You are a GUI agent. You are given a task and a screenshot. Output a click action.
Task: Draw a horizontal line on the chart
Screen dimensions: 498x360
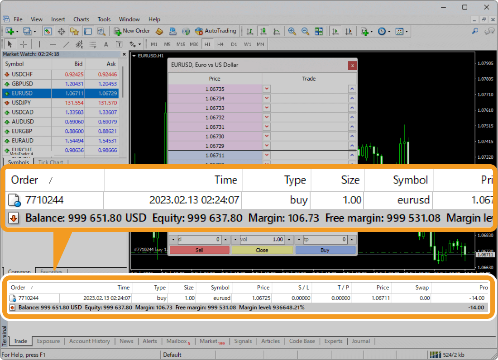pos(53,44)
